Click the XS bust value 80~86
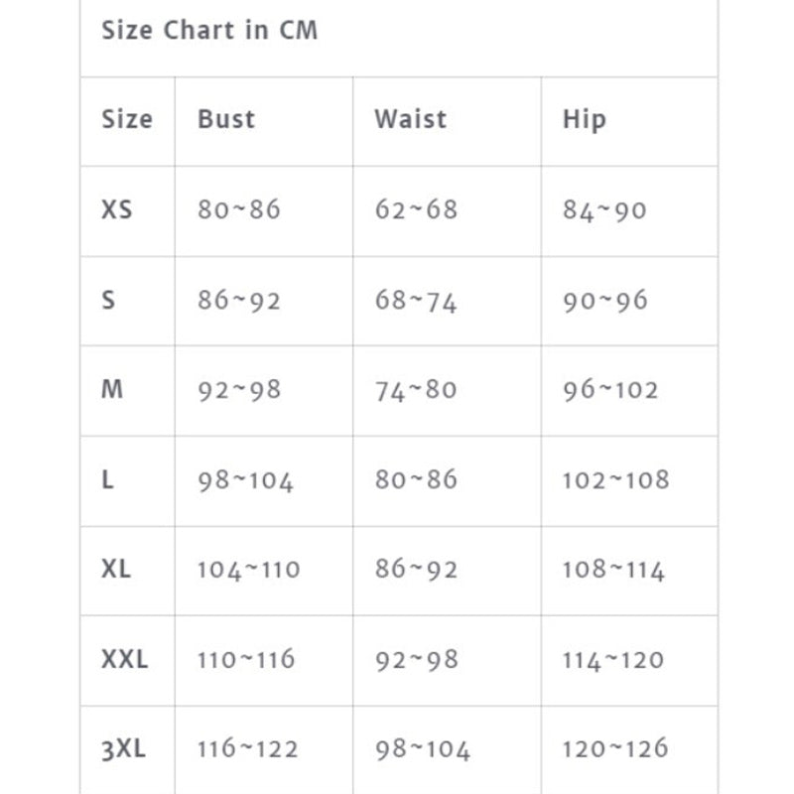Screen dimensions: 794x794 point(239,210)
